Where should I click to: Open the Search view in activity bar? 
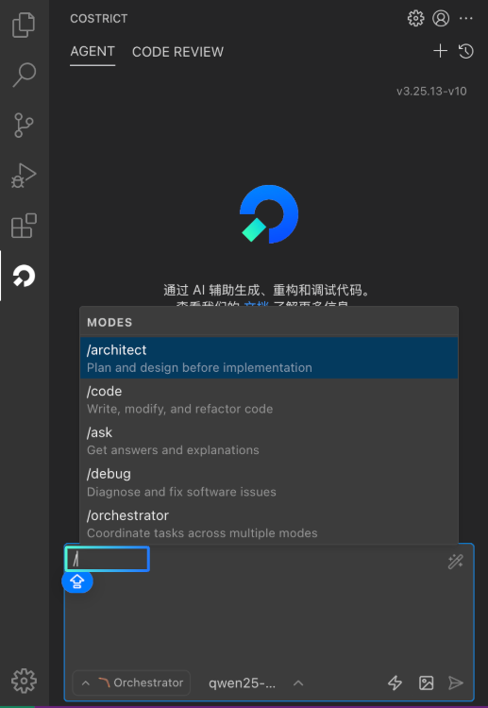24,75
